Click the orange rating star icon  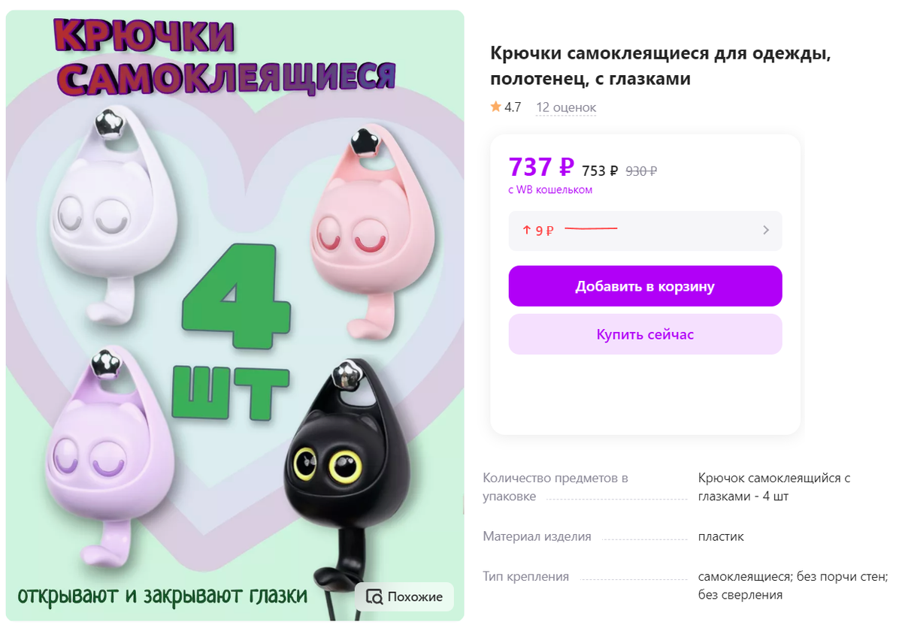coord(495,107)
